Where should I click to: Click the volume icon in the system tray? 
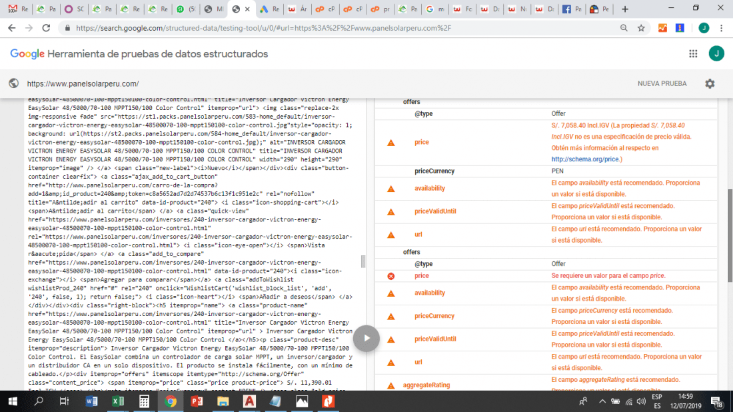[641, 401]
